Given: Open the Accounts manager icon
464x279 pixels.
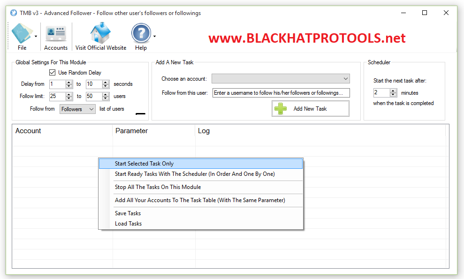Looking at the screenshot, I should click(x=56, y=34).
